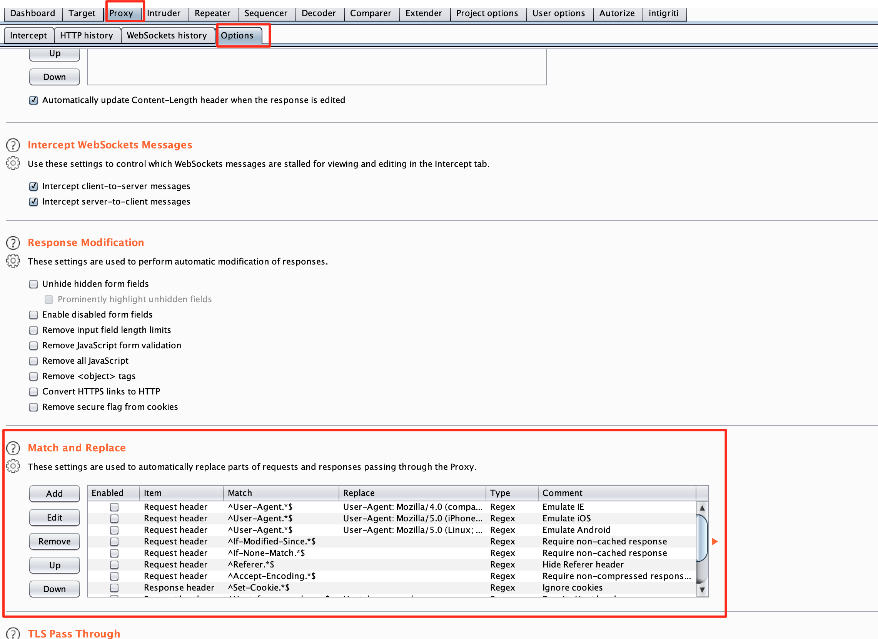Open help for Intercept WebSockets Messages
Image resolution: width=878 pixels, height=639 pixels.
tap(13, 145)
